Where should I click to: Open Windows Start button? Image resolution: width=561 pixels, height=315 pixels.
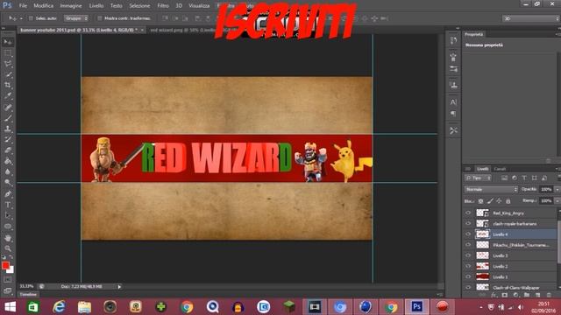[x=10, y=307]
